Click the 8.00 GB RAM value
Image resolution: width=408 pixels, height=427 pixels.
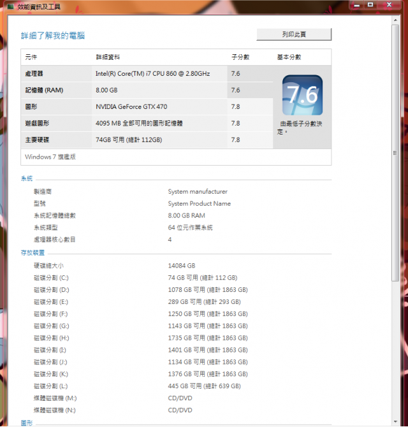point(187,215)
